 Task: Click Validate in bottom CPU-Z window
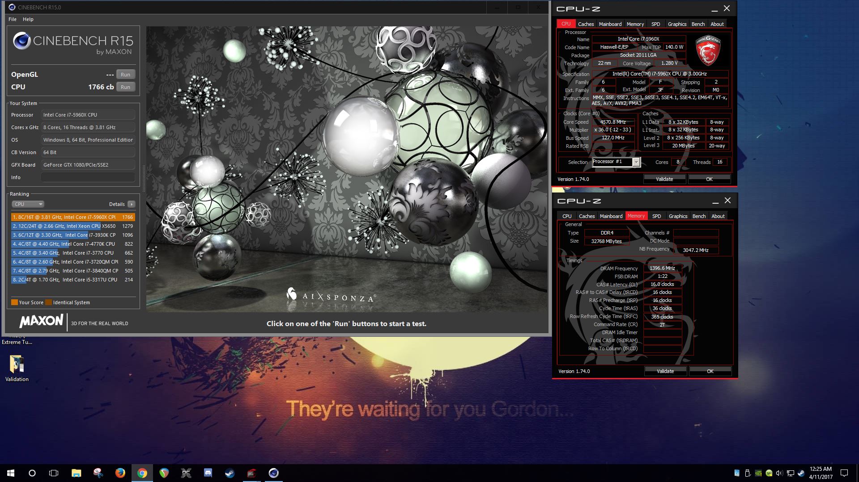click(x=665, y=371)
